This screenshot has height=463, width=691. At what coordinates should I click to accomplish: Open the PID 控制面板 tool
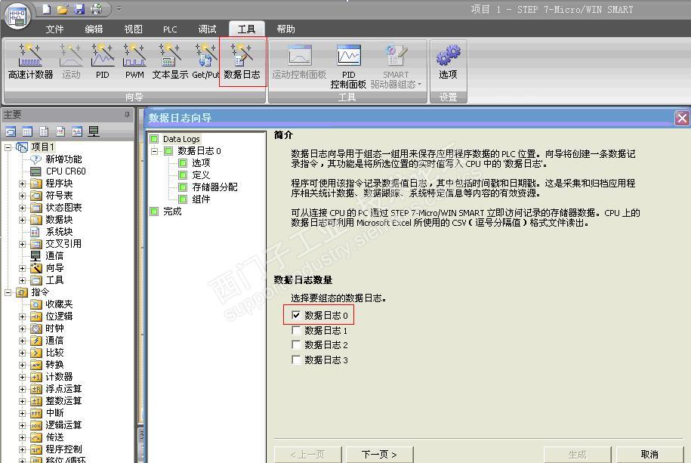click(x=348, y=66)
